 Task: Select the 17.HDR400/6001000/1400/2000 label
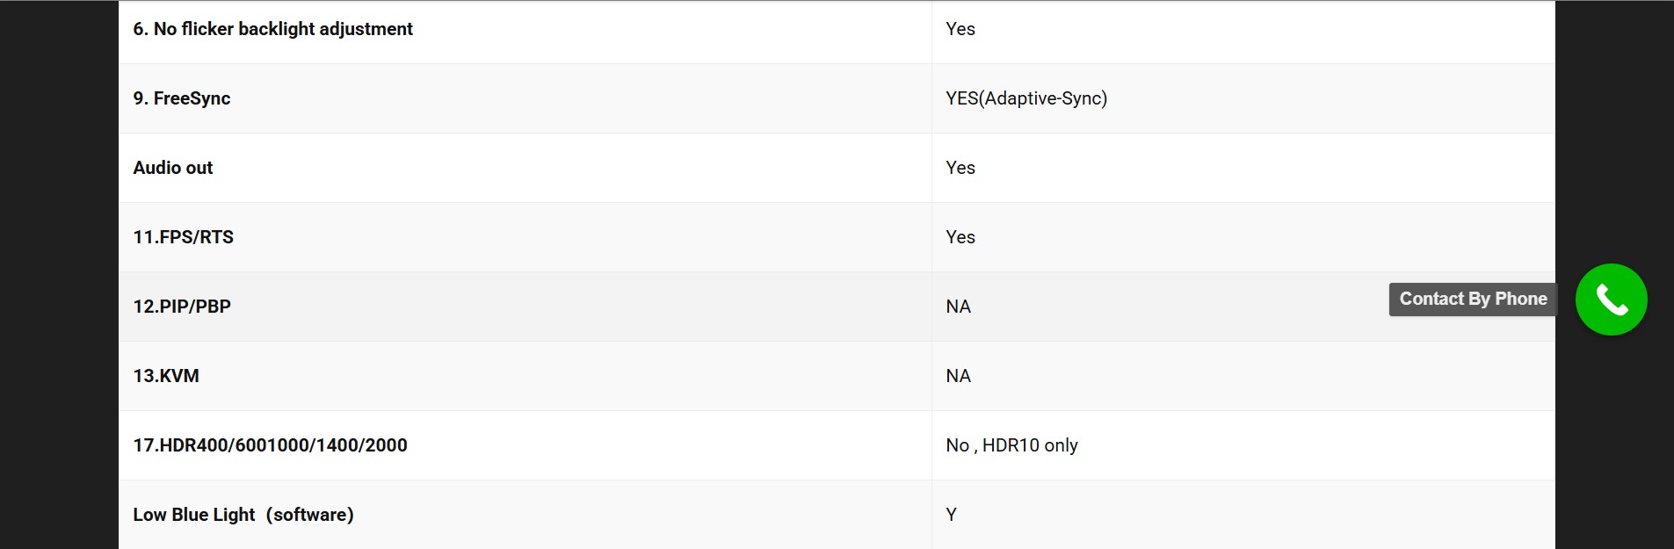click(270, 445)
